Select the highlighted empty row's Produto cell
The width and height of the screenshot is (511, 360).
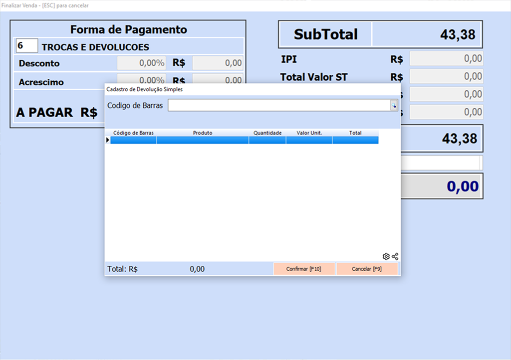tap(203, 141)
